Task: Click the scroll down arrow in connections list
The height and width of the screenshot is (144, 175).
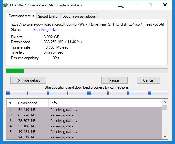Action: click(x=165, y=137)
